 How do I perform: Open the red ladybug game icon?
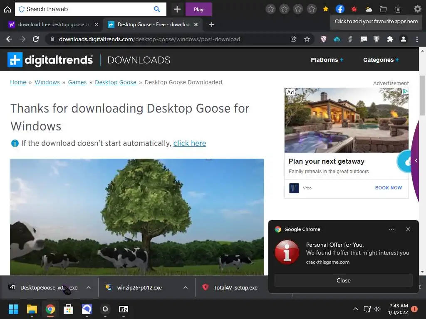click(354, 9)
